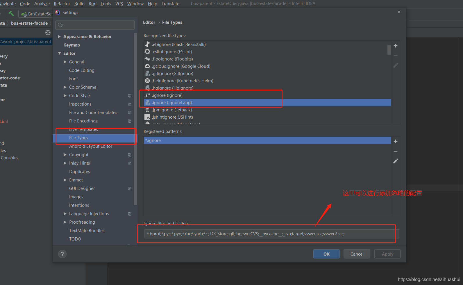This screenshot has height=285, width=463.
Task: Add a new recognized file type
Action: (x=396, y=46)
